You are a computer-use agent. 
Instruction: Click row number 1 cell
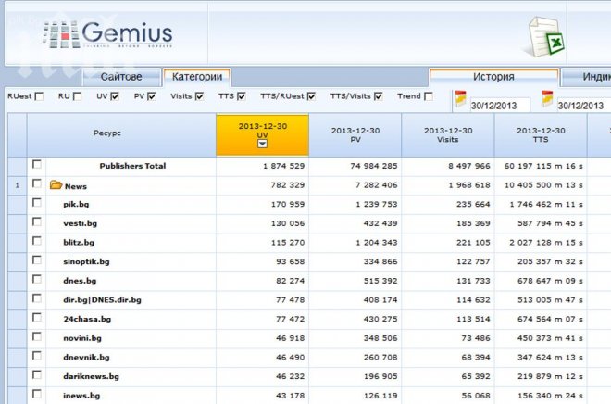tap(18, 185)
